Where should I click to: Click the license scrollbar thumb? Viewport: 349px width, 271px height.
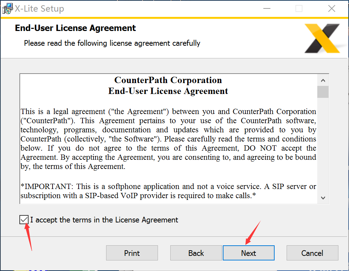323,92
